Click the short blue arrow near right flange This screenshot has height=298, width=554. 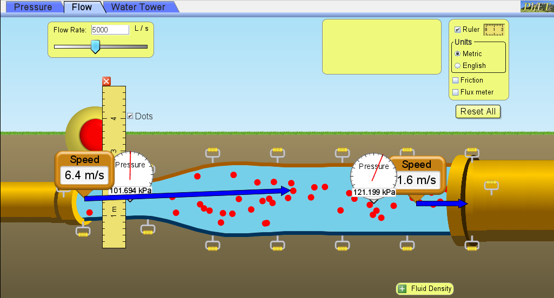442,204
